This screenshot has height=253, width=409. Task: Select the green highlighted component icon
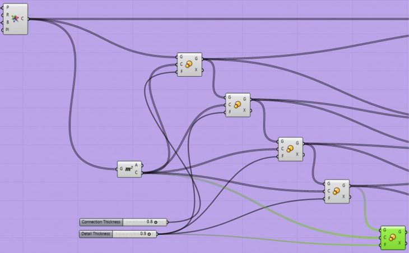tap(392, 238)
